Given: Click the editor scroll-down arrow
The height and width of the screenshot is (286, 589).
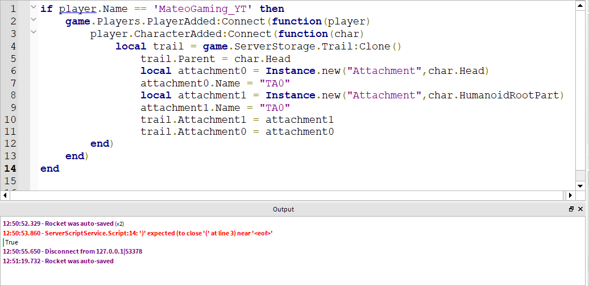Looking at the screenshot, I should (580, 186).
